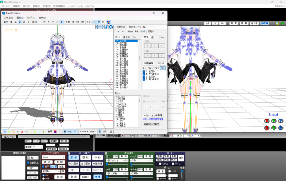Click the second move-arrows viewport icon

tap(102, 27)
